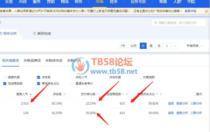
Task: Show help tooltip for 在线商品数
Action: click(x=123, y=94)
